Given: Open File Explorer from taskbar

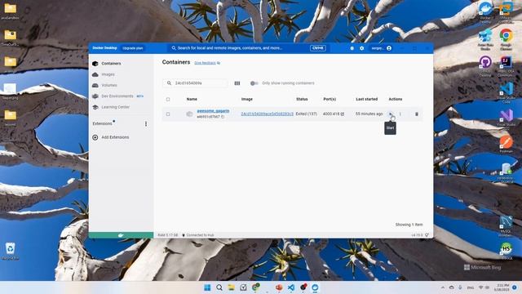Looking at the screenshot, I should pyautogui.click(x=231, y=287).
